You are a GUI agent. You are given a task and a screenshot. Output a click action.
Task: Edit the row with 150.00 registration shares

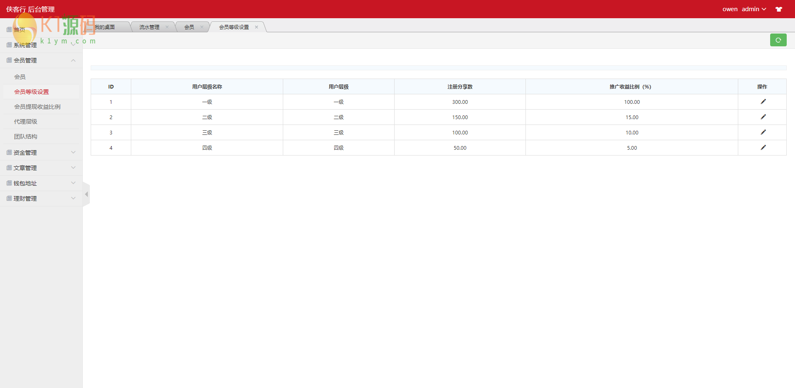[x=763, y=117]
